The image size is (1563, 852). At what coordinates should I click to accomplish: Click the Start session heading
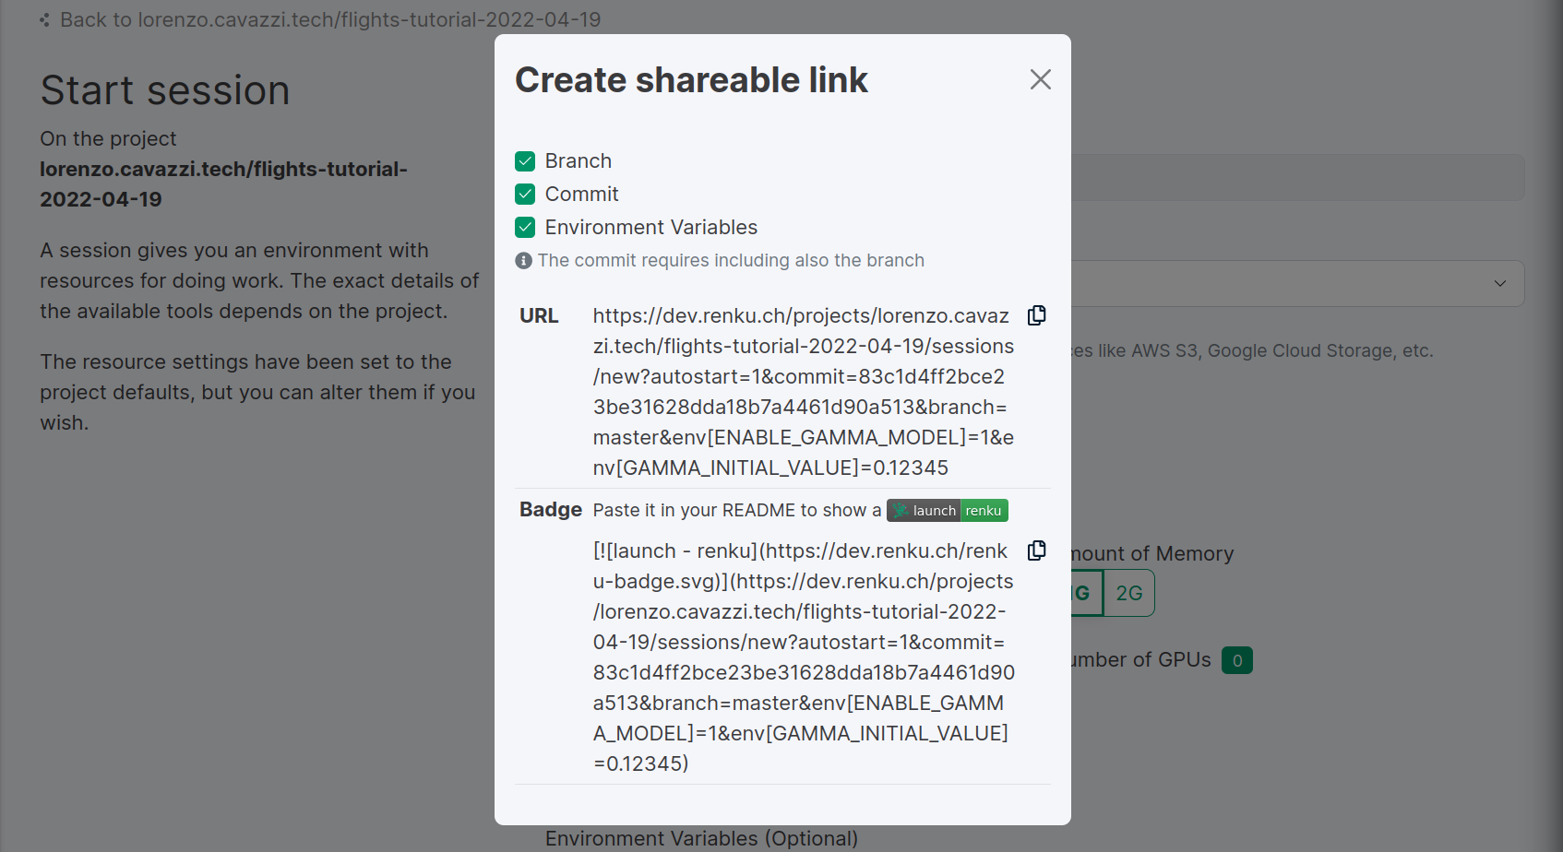point(165,90)
